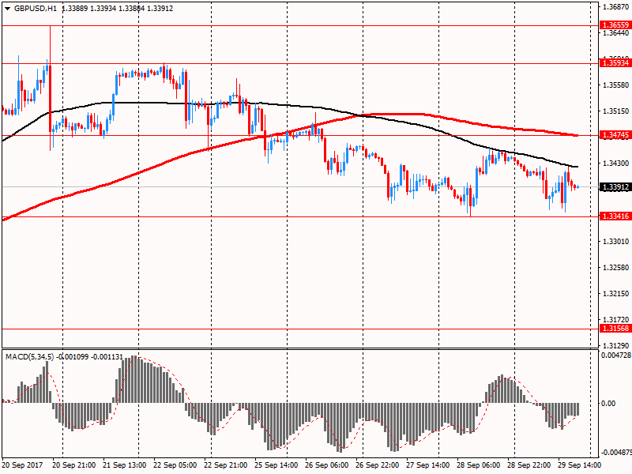This screenshot has width=632, height=474.
Task: Select the 1.36559 red price level label
Action: [x=615, y=25]
